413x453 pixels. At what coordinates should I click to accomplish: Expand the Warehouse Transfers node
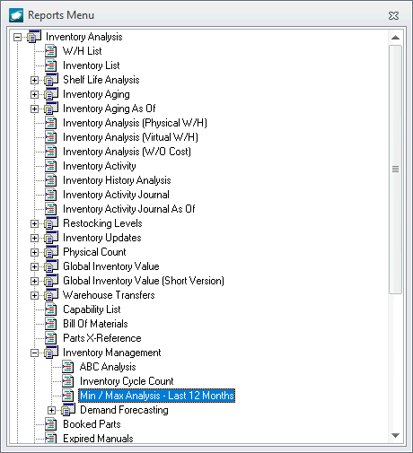pos(34,295)
